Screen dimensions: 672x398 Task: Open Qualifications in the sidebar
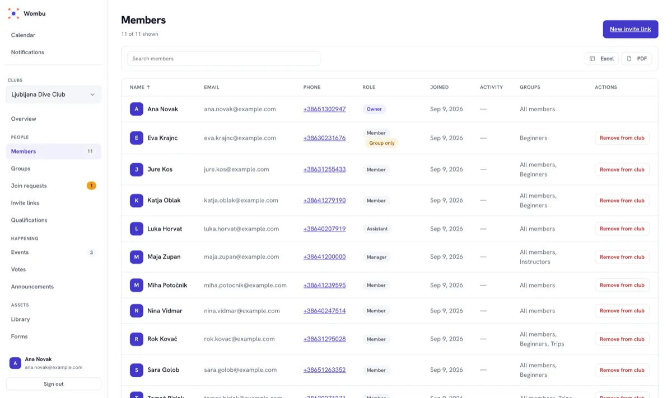54,220
